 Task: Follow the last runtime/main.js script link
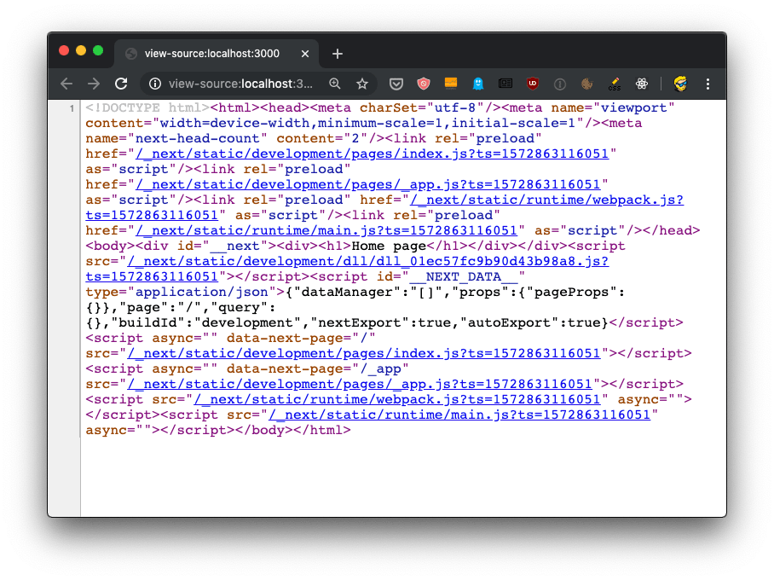[459, 415]
